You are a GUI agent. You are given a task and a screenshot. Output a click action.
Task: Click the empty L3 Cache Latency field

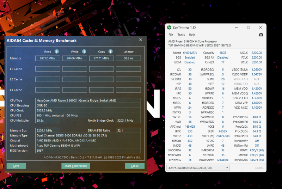point(128,90)
